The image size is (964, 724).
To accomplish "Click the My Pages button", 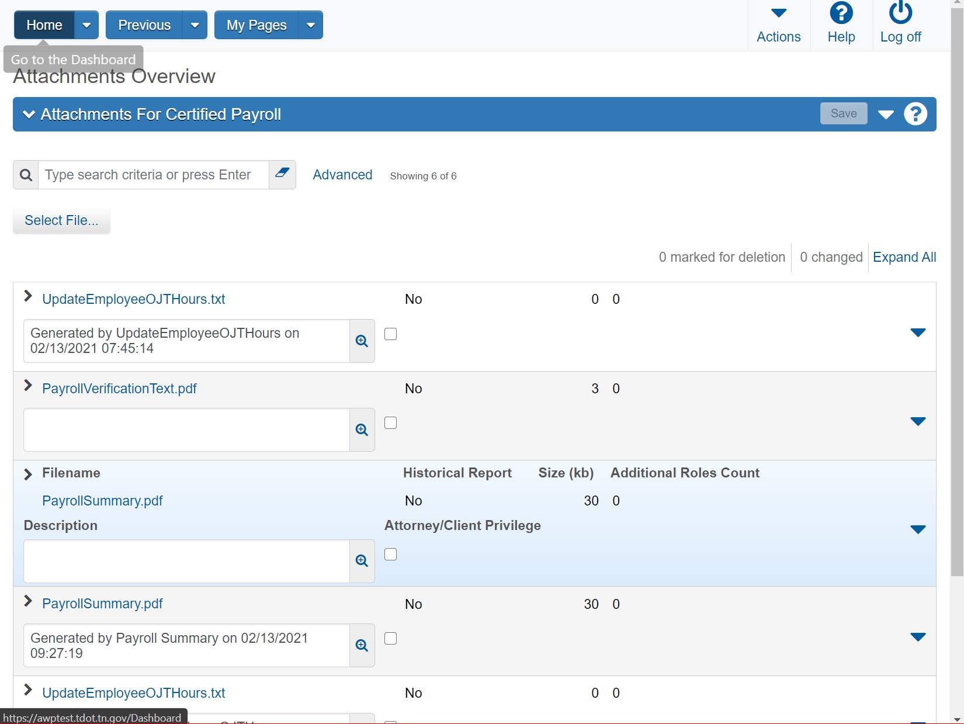I will click(x=256, y=25).
